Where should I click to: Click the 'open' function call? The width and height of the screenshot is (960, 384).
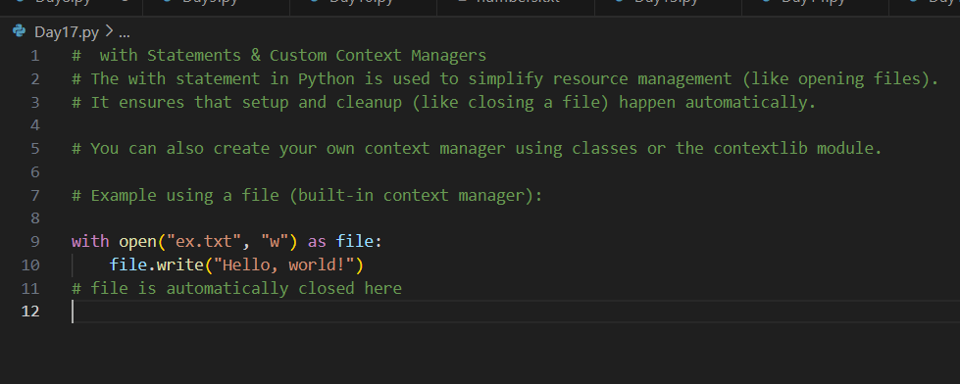coord(137,242)
